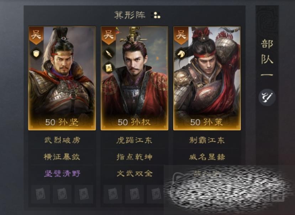The image size is (295, 215).
Task: Select the 威名显赫 skill
Action: [207, 157]
